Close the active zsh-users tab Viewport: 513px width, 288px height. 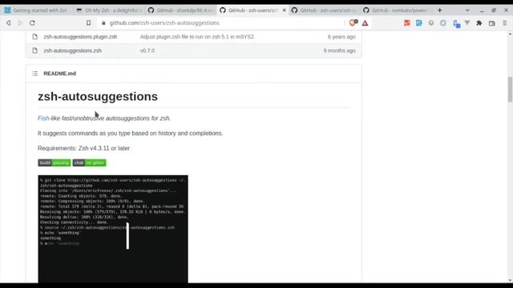[284, 10]
